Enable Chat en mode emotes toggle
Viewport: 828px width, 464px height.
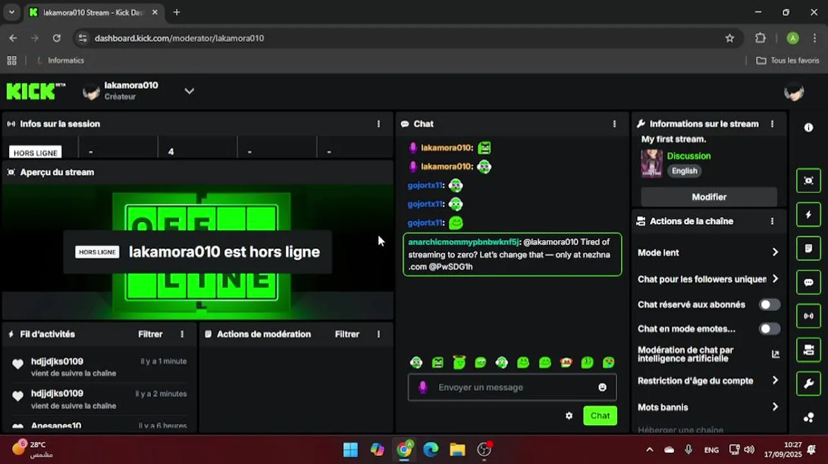coord(769,329)
